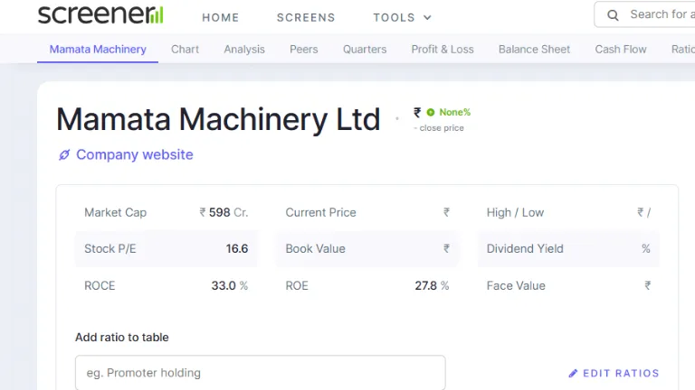695x390 pixels.
Task: Click the ROCE label
Action: 100,285
